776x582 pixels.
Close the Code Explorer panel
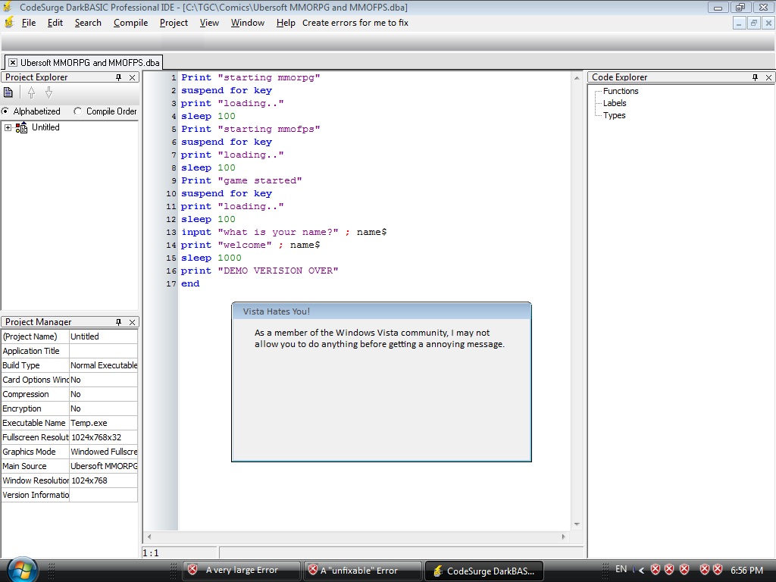pos(768,77)
